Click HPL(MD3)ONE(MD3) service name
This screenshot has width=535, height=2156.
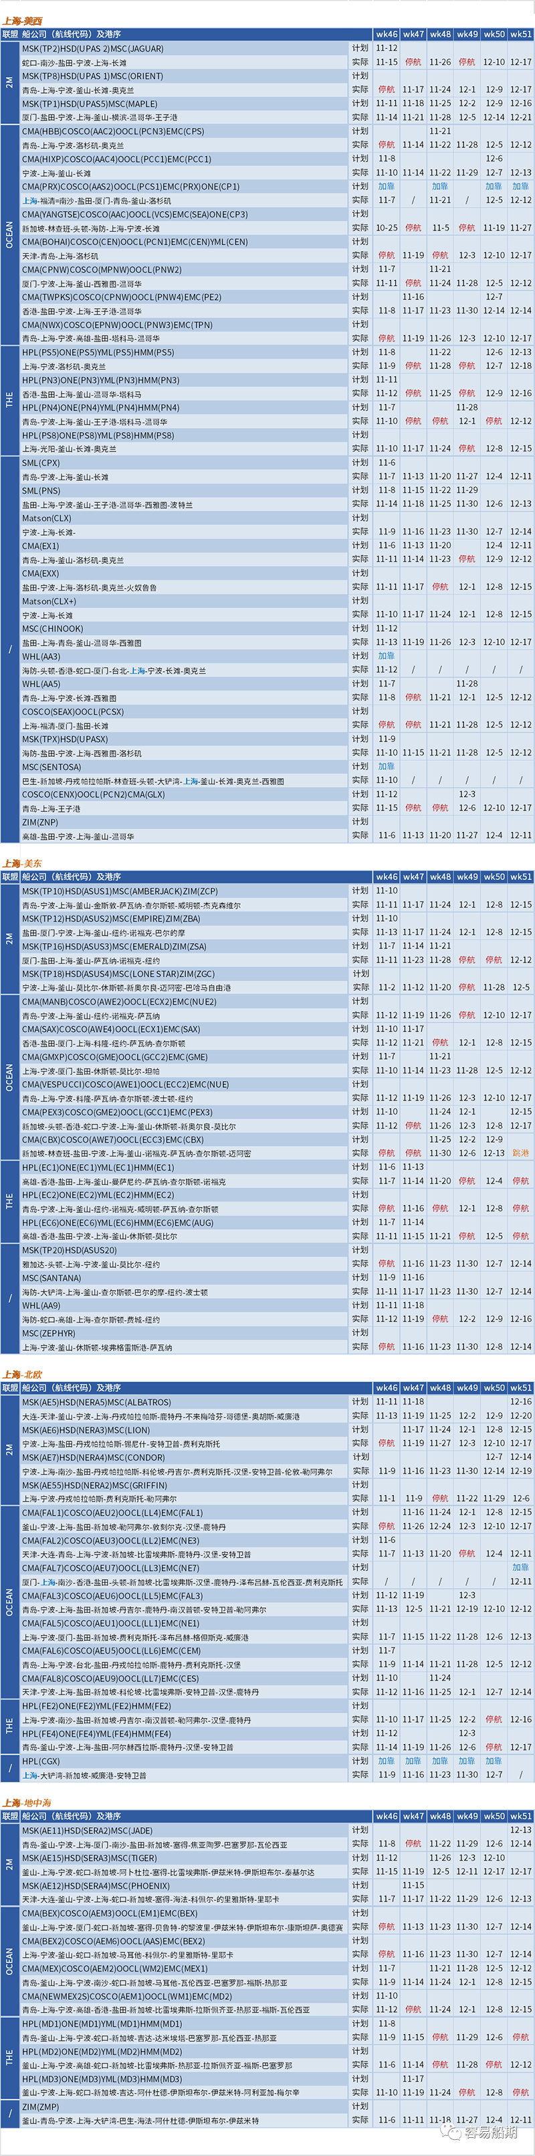[x=102, y=2079]
